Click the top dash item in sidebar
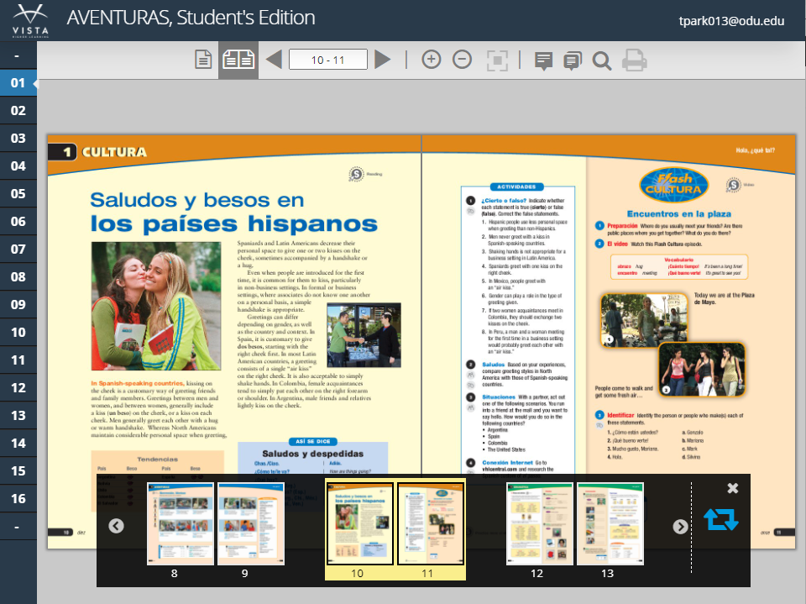The height and width of the screenshot is (604, 806). 18,55
